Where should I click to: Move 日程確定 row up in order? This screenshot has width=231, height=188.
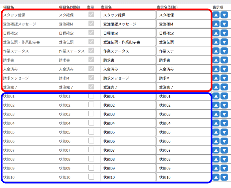[x=216, y=33]
